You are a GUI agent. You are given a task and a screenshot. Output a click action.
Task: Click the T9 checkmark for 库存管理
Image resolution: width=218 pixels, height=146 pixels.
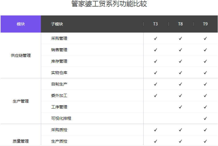pos(205,61)
